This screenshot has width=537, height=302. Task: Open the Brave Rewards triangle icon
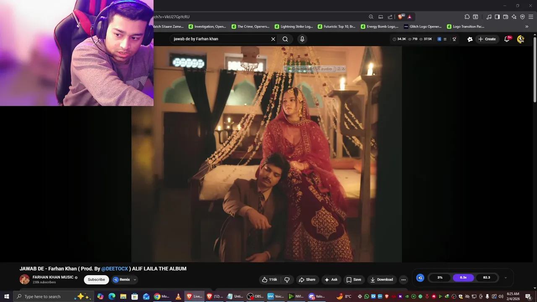pyautogui.click(x=409, y=17)
